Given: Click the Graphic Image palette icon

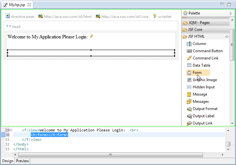Looking at the screenshot, I should 189,80.
